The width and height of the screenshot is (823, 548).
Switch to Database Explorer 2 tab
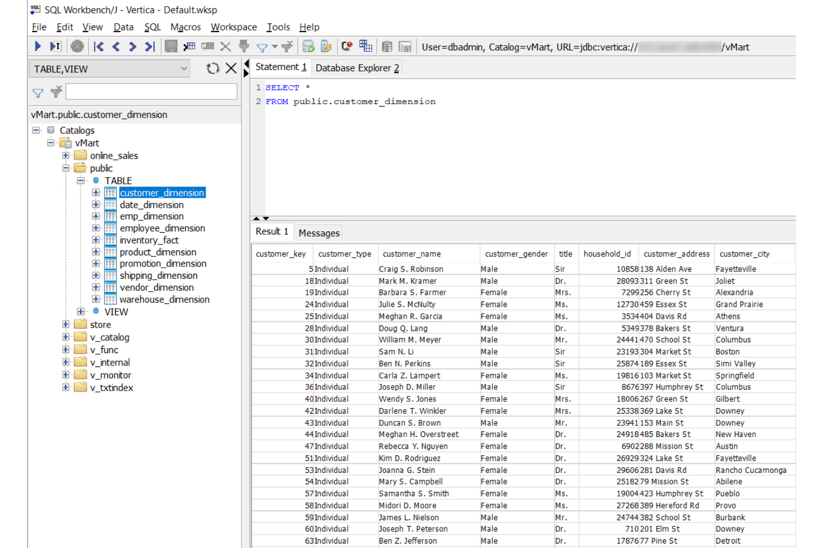point(356,68)
